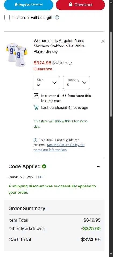
Task: Click the jersey product thumbnail
Action: point(17,54)
